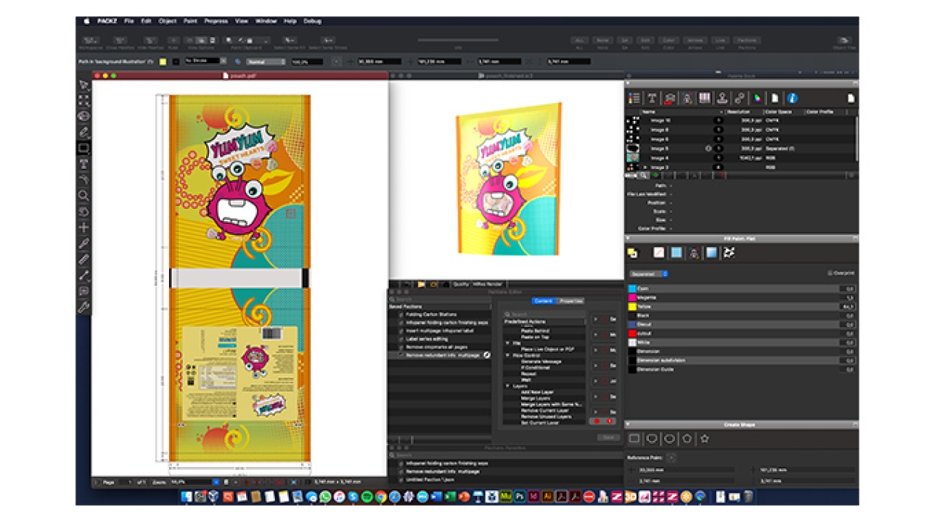
Task: Click the Cyan separation swatch
Action: pyautogui.click(x=632, y=289)
